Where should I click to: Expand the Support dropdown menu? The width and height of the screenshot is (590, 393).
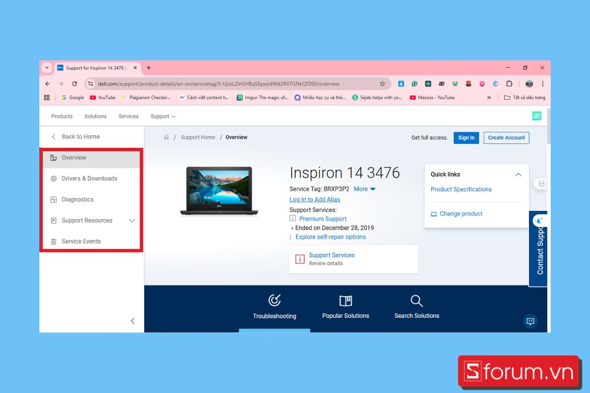[163, 116]
